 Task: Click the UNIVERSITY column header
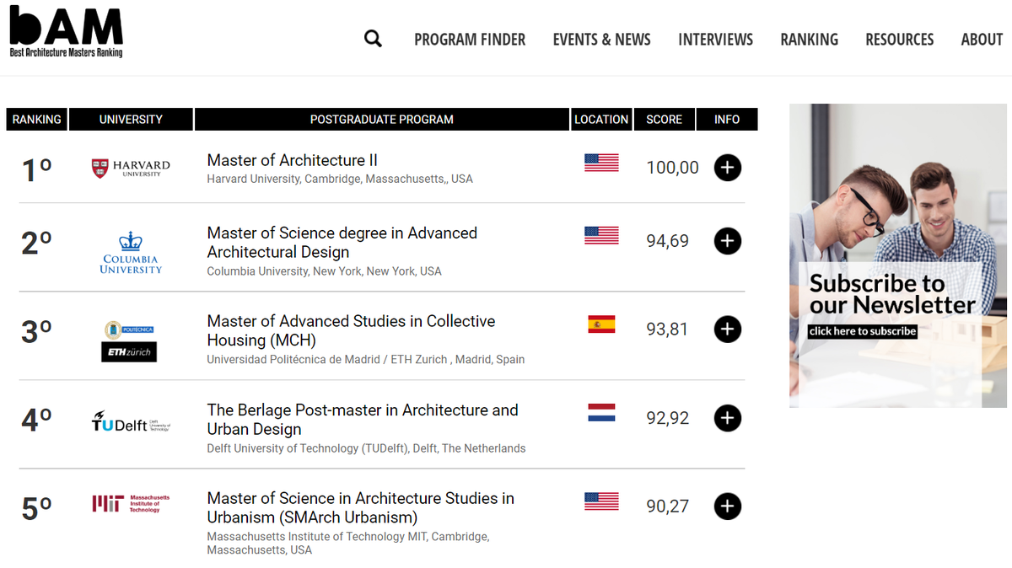[131, 120]
